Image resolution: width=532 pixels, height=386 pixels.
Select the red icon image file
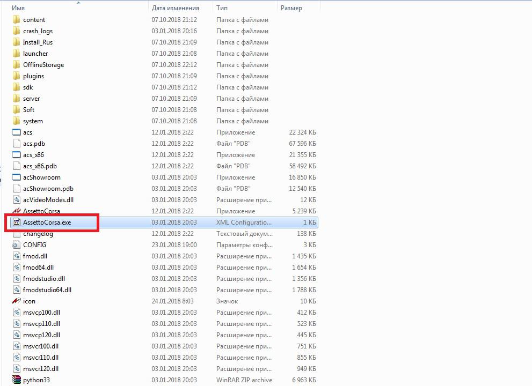pos(16,301)
